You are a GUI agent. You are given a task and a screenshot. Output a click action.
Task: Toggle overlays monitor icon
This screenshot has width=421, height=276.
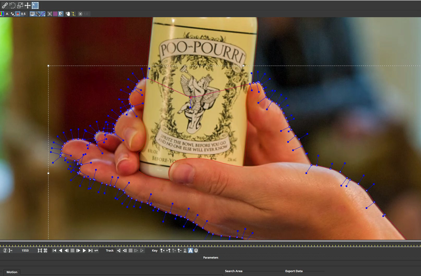point(32,14)
